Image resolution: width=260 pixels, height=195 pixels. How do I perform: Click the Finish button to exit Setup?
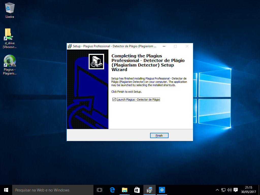159,136
